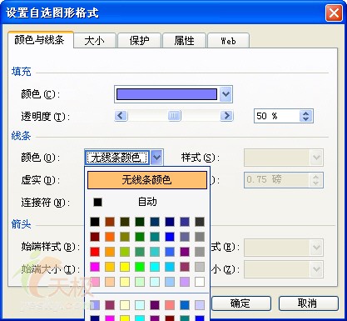Confirm with the 确定 button
Image resolution: width=347 pixels, height=321 pixels.
[240, 303]
